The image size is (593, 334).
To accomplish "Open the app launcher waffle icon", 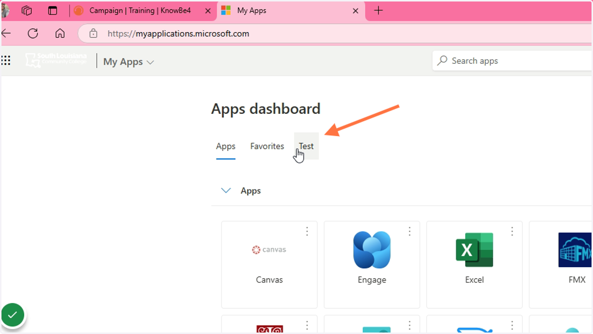I will [6, 61].
